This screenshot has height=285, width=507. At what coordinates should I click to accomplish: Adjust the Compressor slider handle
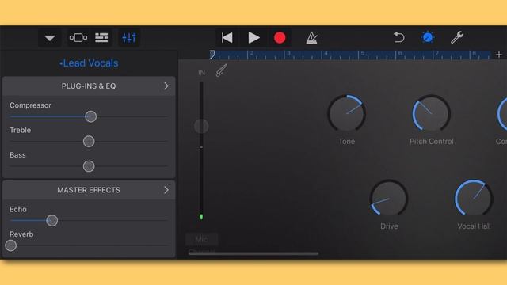[91, 116]
